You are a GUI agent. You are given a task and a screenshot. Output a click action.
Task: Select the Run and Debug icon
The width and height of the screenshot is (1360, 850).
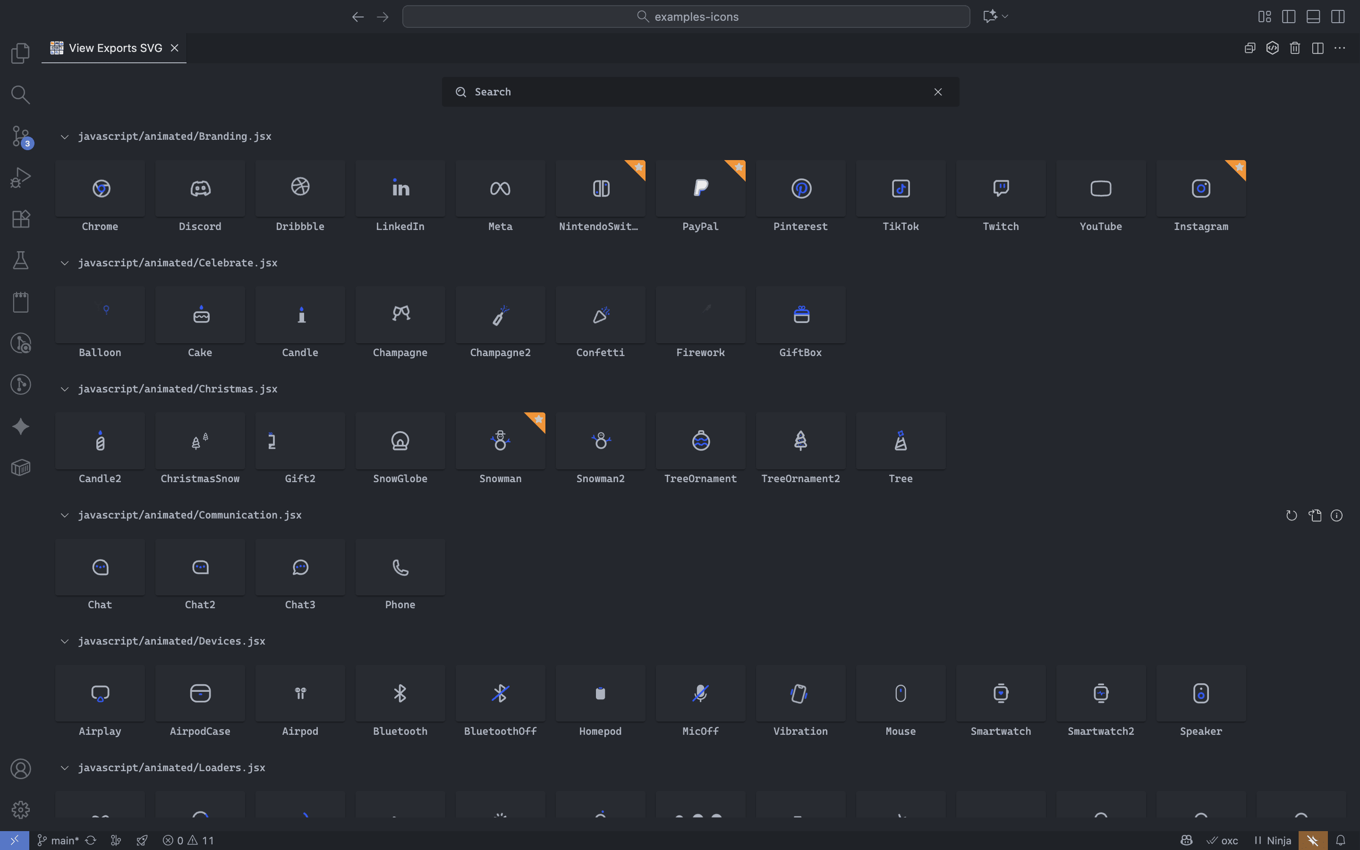click(x=20, y=177)
